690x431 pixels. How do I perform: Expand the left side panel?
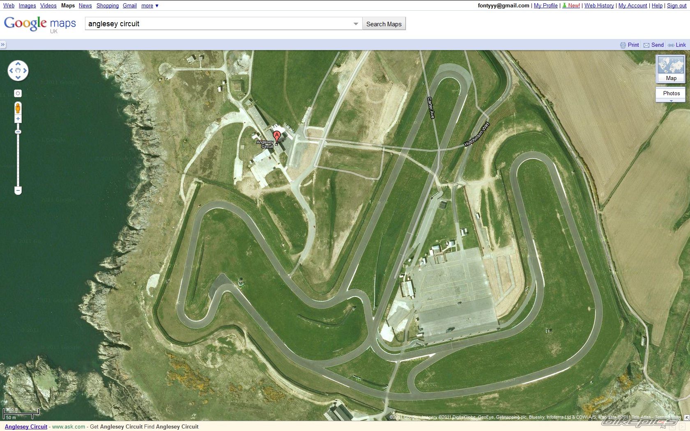pos(3,45)
